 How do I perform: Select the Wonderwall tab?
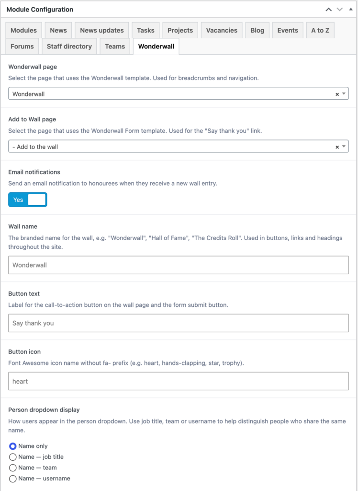coord(157,47)
